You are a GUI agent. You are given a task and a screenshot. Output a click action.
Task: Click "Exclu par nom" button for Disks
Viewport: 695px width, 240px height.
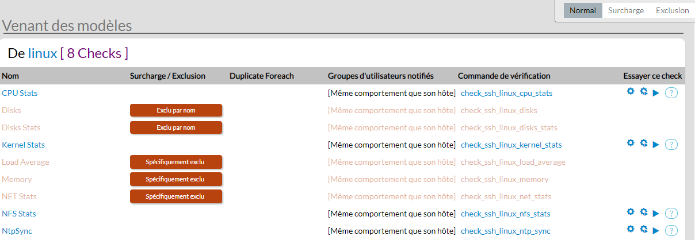(176, 110)
